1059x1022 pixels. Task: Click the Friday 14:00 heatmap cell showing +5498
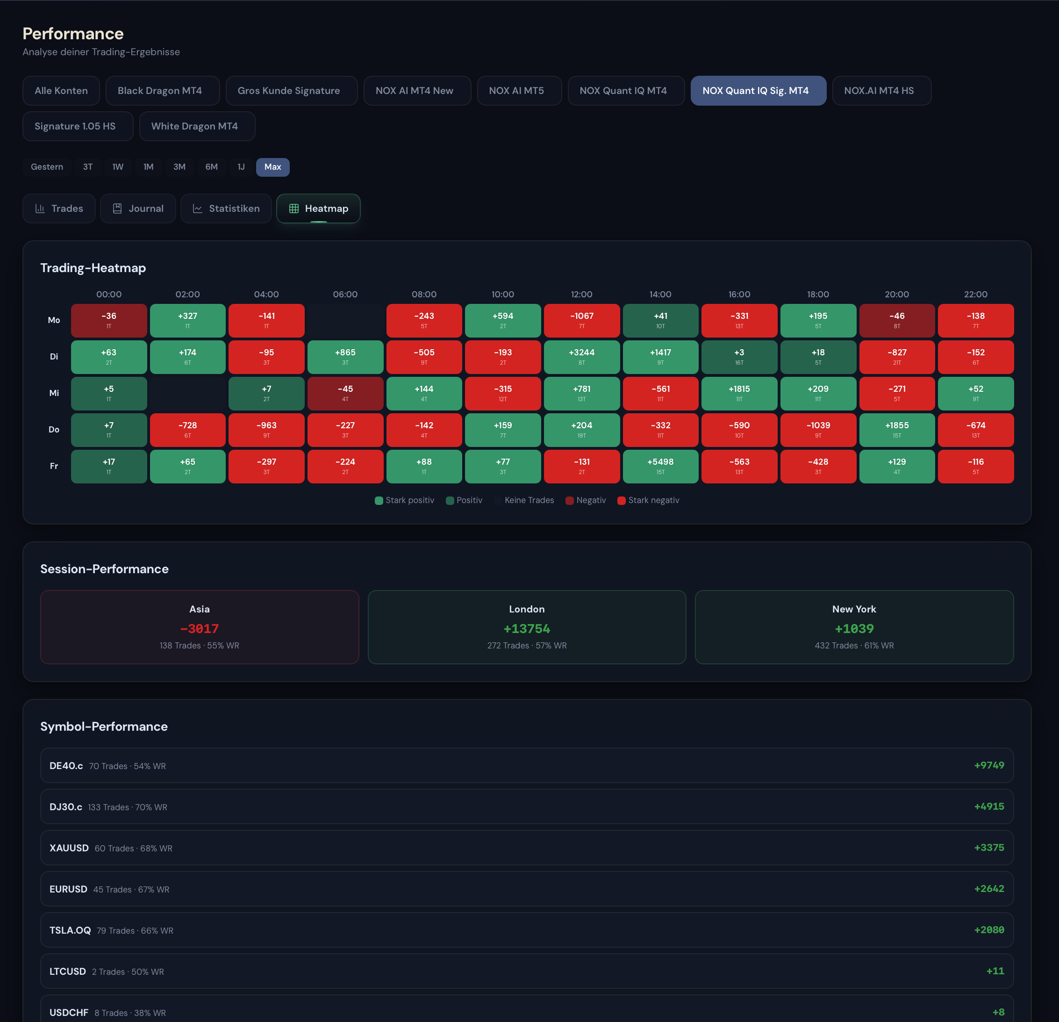click(660, 466)
